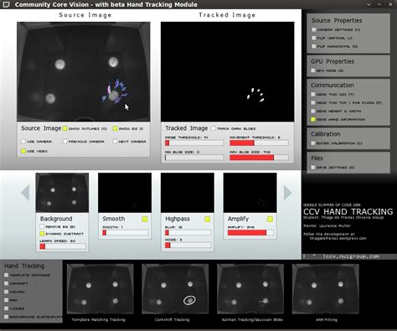This screenshot has height=331, width=397.
Task: Click the Kalman Tracking/Gaussian Blobs preview
Action: (250, 289)
